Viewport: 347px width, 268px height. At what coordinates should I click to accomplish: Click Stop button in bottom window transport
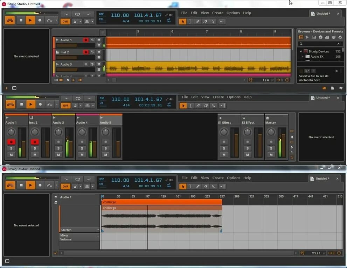click(x=21, y=185)
